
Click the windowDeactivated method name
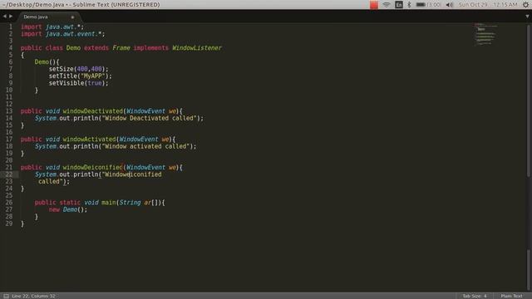[92, 111]
